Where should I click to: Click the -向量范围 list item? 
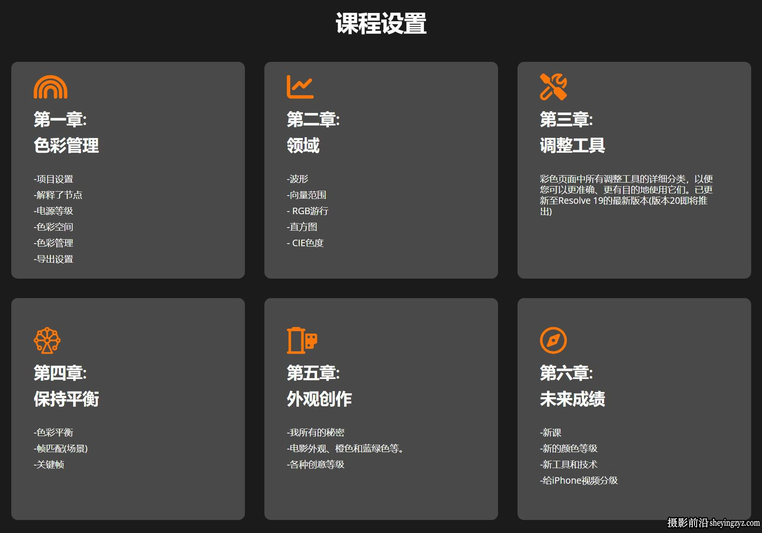(x=307, y=195)
